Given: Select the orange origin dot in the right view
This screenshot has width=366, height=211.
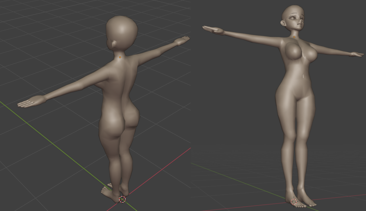Looking at the screenshot, I should (294, 37).
